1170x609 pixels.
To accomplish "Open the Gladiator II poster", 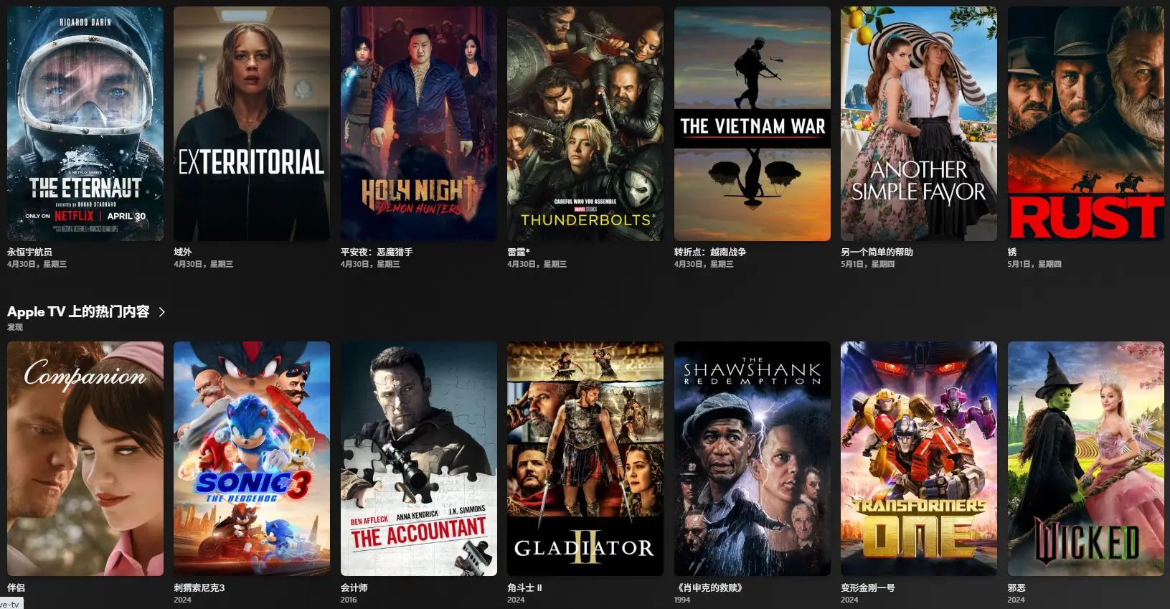I will point(585,458).
